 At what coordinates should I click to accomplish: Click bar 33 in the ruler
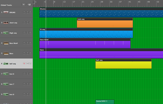111,2
